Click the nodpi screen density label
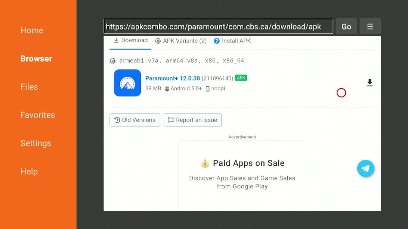 click(x=218, y=88)
